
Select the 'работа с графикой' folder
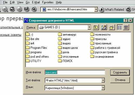point(105,48)
